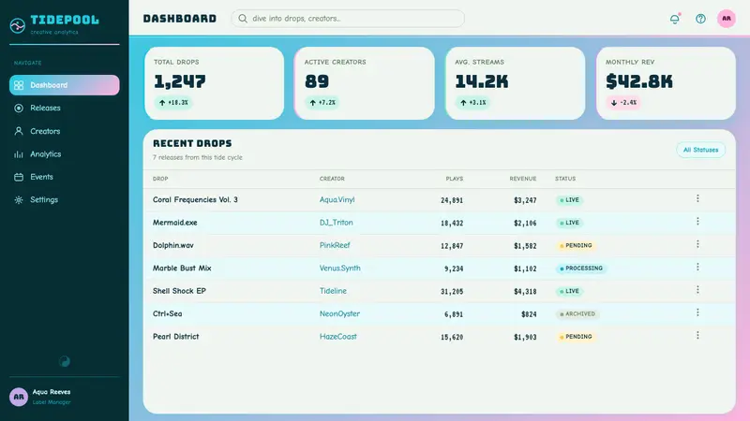Click the Aqua Reeves avatar in sidebar footer

19,397
